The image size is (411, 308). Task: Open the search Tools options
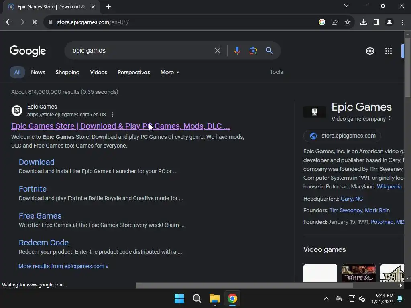coord(276,72)
